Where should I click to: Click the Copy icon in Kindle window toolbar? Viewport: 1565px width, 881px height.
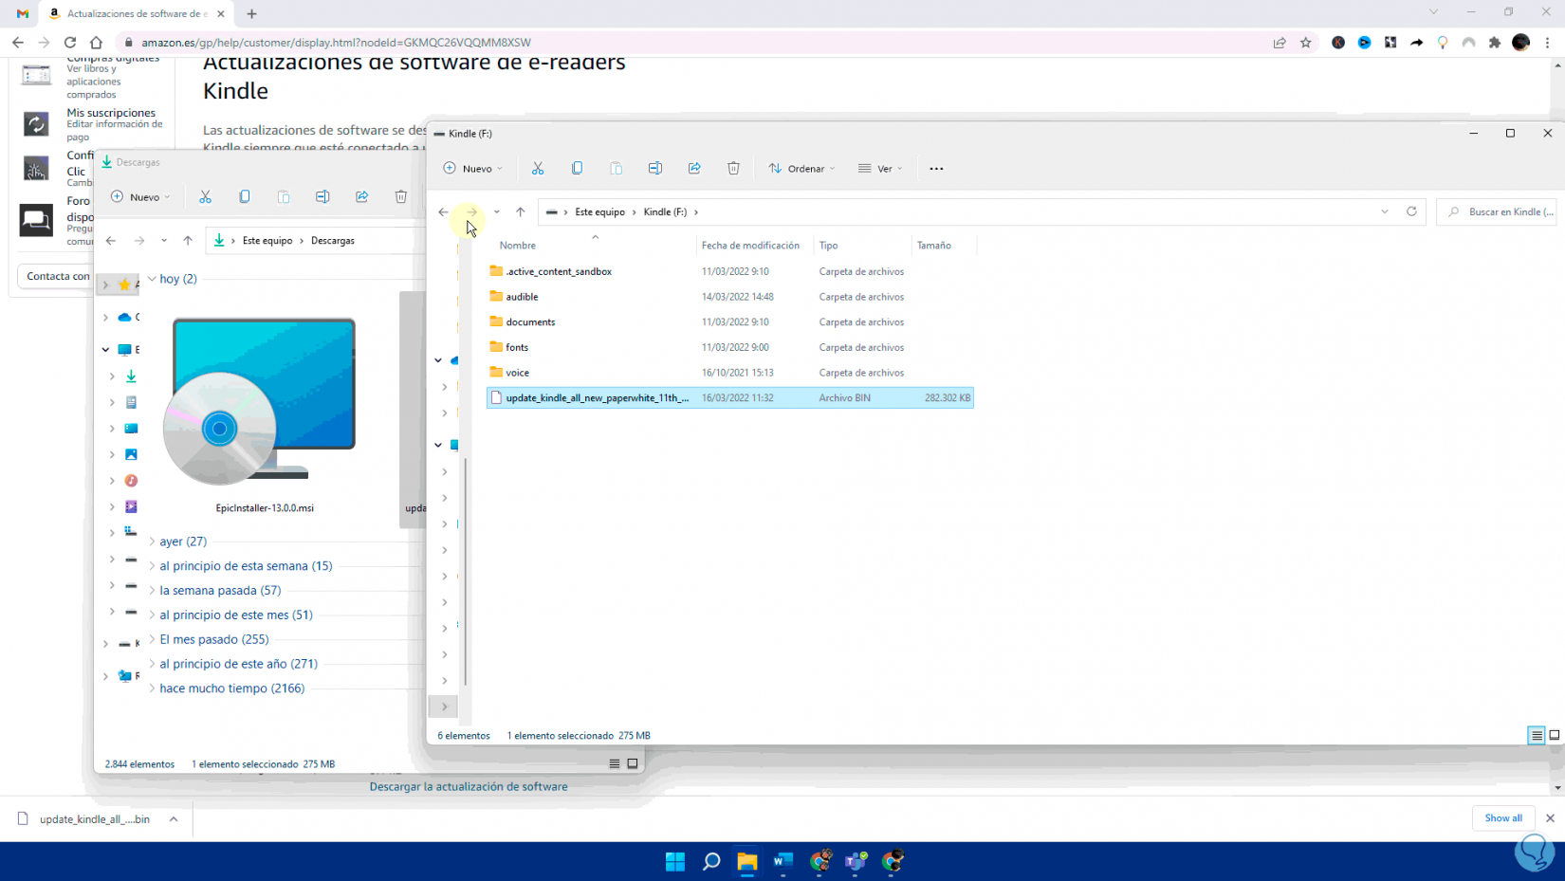point(577,169)
